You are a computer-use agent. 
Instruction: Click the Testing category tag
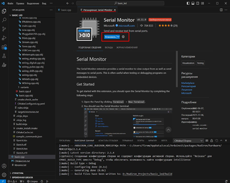pyautogui.click(x=200, y=63)
